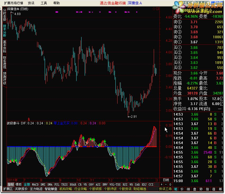Select the 细 tab in quote panel
Viewport: 225px width, 194px height.
pos(188,189)
